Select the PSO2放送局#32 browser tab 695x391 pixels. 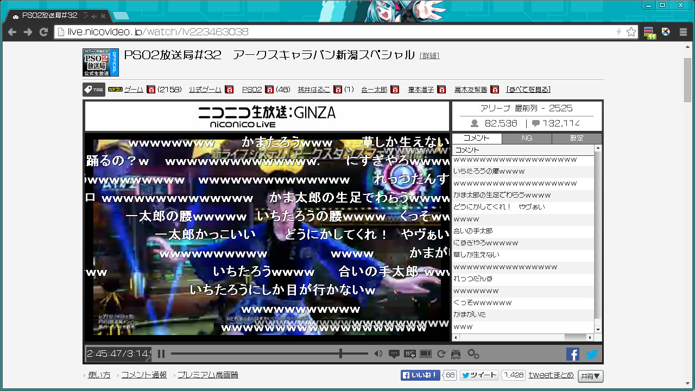(x=57, y=15)
